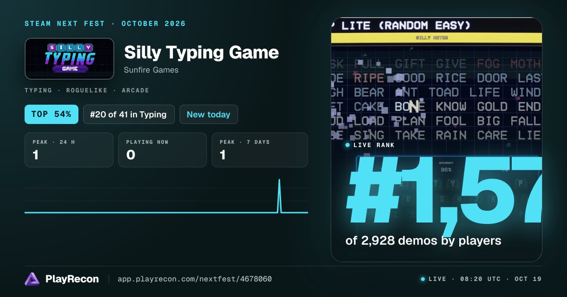The image size is (567, 297).
Task: Click the word RAIN in the game screenshot
Action: 451,135
